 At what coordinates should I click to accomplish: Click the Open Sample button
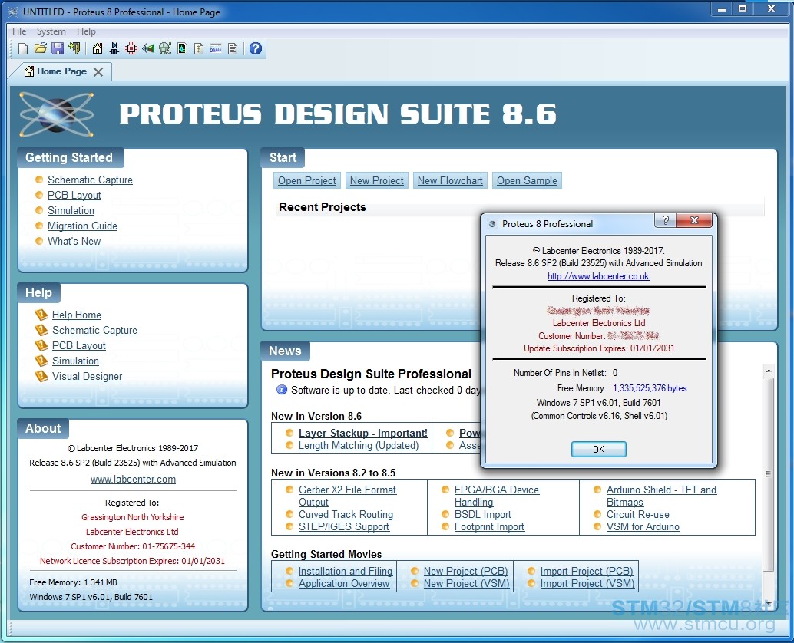[527, 180]
